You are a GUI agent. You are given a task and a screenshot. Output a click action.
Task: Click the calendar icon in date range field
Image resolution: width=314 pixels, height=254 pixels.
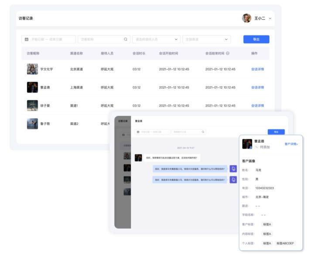(x=27, y=39)
